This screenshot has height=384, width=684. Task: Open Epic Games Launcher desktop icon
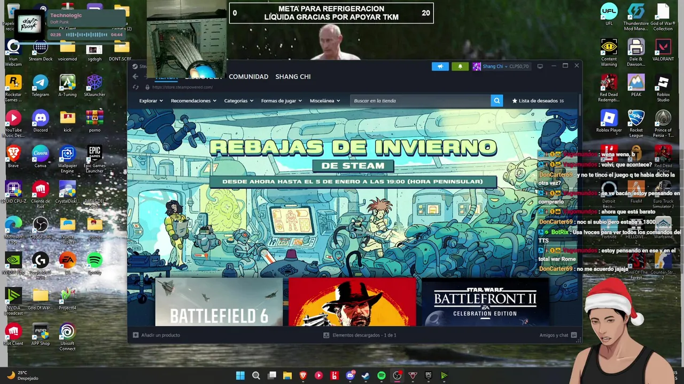tap(95, 159)
